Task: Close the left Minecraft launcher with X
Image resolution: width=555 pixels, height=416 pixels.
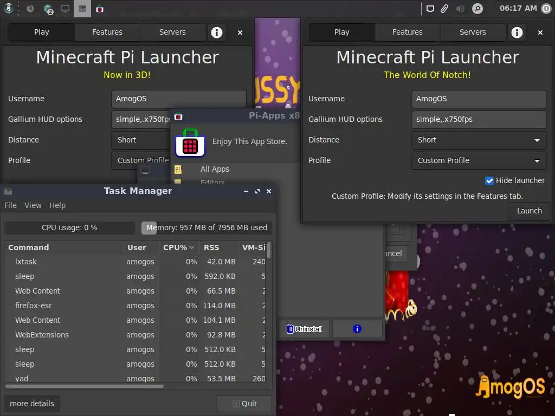Action: coord(240,32)
